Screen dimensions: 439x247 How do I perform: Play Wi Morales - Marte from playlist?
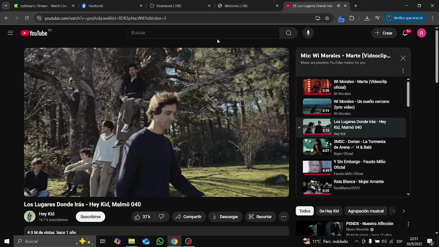(351, 87)
